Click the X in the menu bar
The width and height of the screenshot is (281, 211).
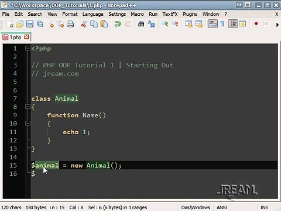pyautogui.click(x=277, y=14)
